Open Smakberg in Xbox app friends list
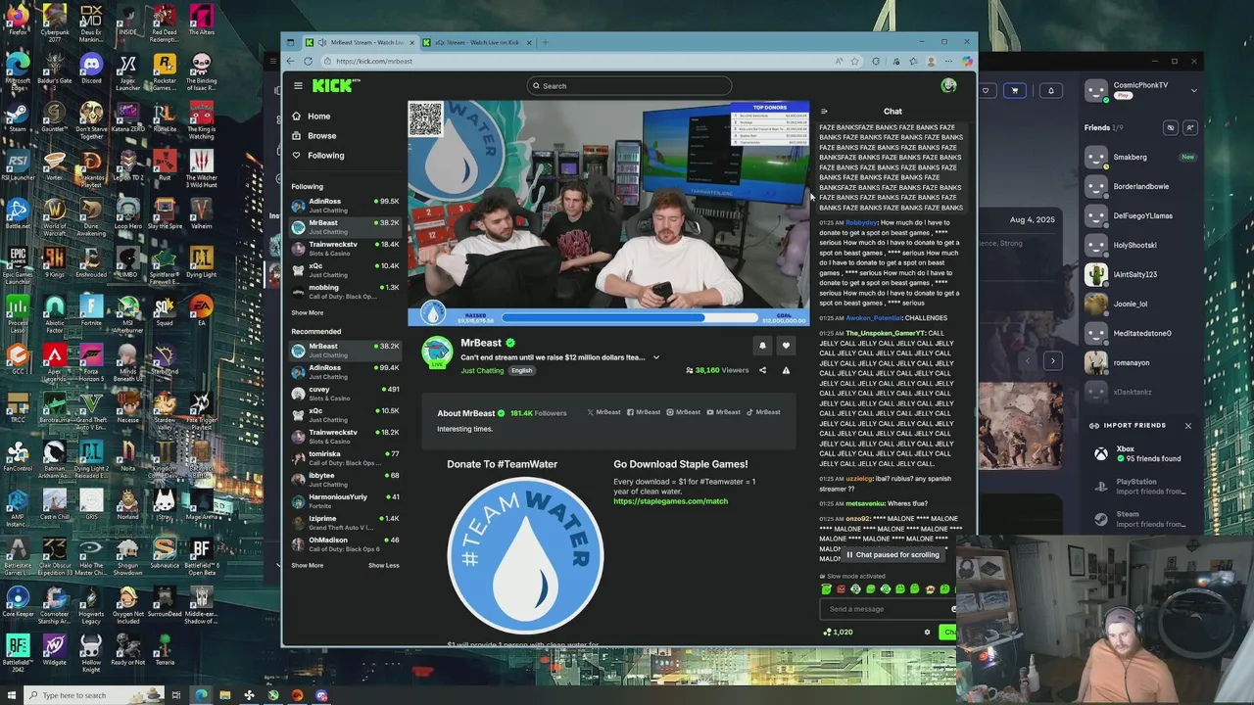The width and height of the screenshot is (1254, 705). 1141,157
